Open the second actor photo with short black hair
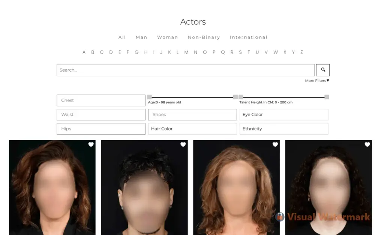384x235 pixels. point(144,187)
